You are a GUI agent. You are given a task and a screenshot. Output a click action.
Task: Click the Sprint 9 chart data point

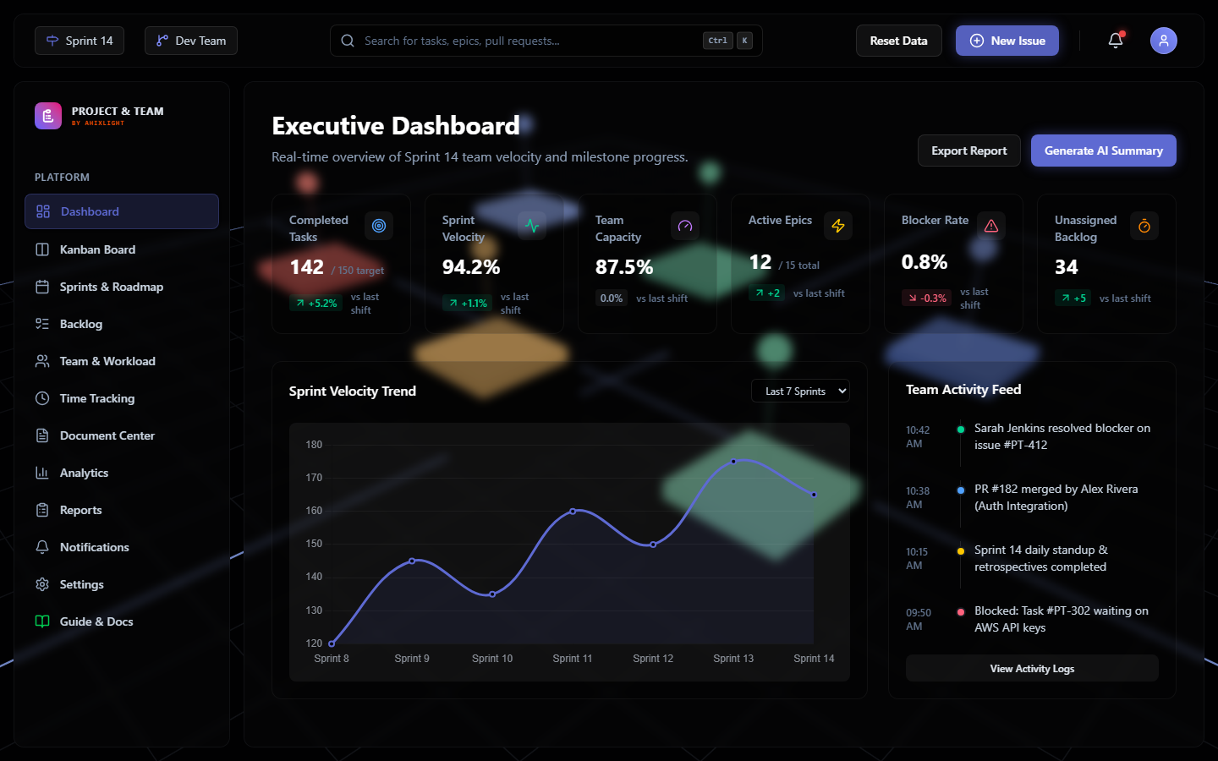coord(412,561)
